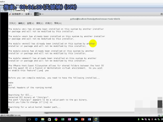This screenshot has width=163, height=122.
Task: Open Microsoft Edge from the taskbar
Action: coord(36,119)
